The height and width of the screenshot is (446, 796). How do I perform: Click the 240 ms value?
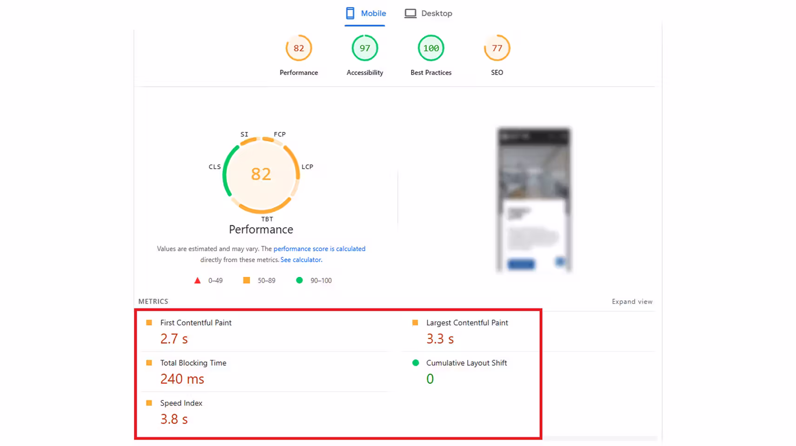tap(182, 379)
